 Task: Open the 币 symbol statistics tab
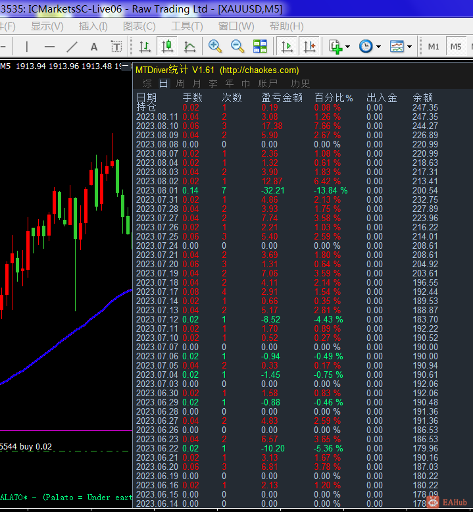tap(246, 84)
